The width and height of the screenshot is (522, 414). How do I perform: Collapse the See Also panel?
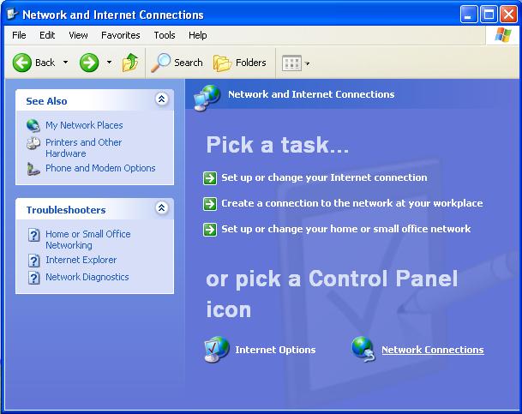(162, 99)
